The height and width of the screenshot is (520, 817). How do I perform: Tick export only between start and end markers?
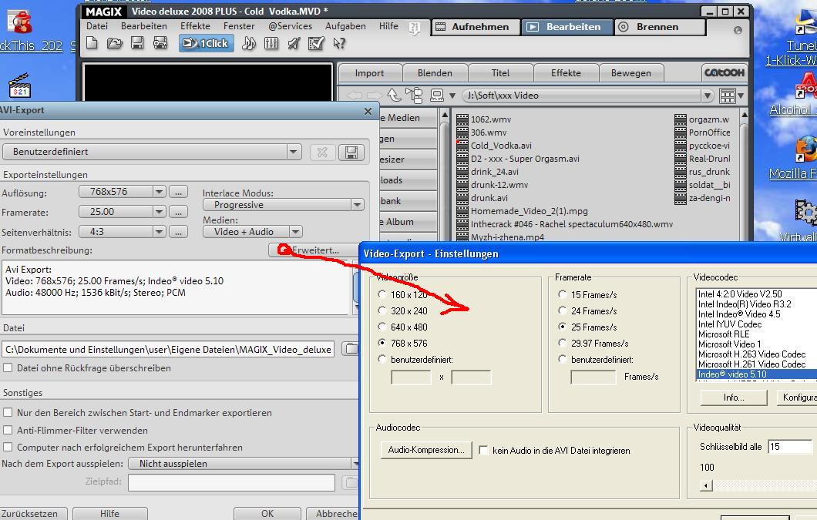[8, 413]
